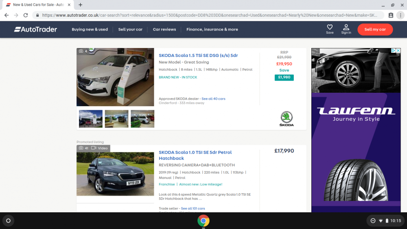Image resolution: width=407 pixels, height=229 pixels.
Task: Open the Sign in person icon
Action: pos(346,29)
